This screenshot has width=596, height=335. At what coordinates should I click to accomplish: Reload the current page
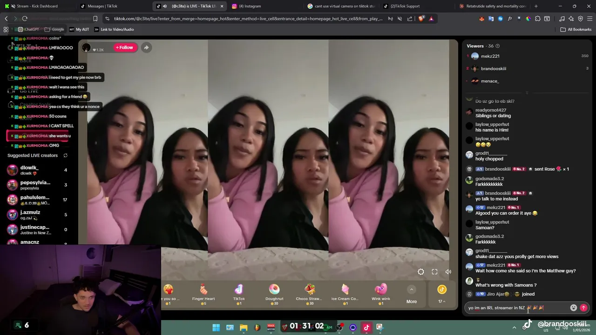(25, 19)
